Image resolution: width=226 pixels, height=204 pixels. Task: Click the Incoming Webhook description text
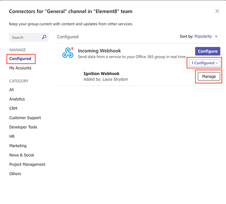point(132,57)
